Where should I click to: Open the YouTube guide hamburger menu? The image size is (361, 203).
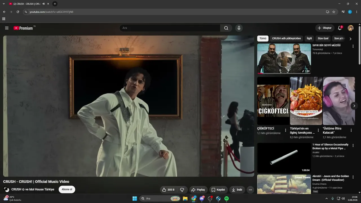pos(7,28)
